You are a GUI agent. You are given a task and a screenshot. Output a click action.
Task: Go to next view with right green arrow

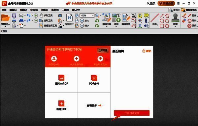[x=36, y=21]
